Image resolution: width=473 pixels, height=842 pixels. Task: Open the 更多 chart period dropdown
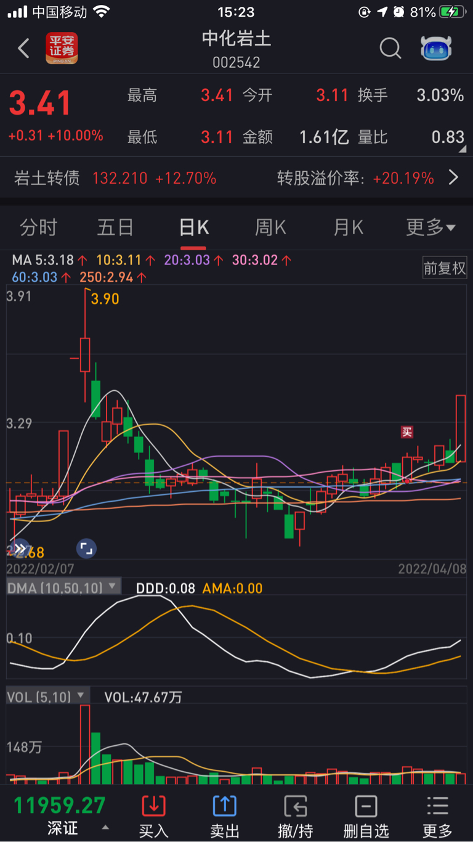(431, 227)
